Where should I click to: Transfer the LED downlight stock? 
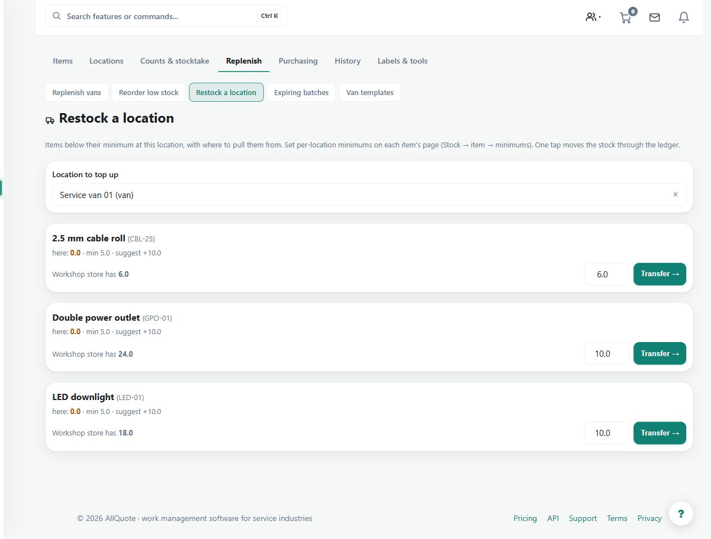pyautogui.click(x=660, y=433)
